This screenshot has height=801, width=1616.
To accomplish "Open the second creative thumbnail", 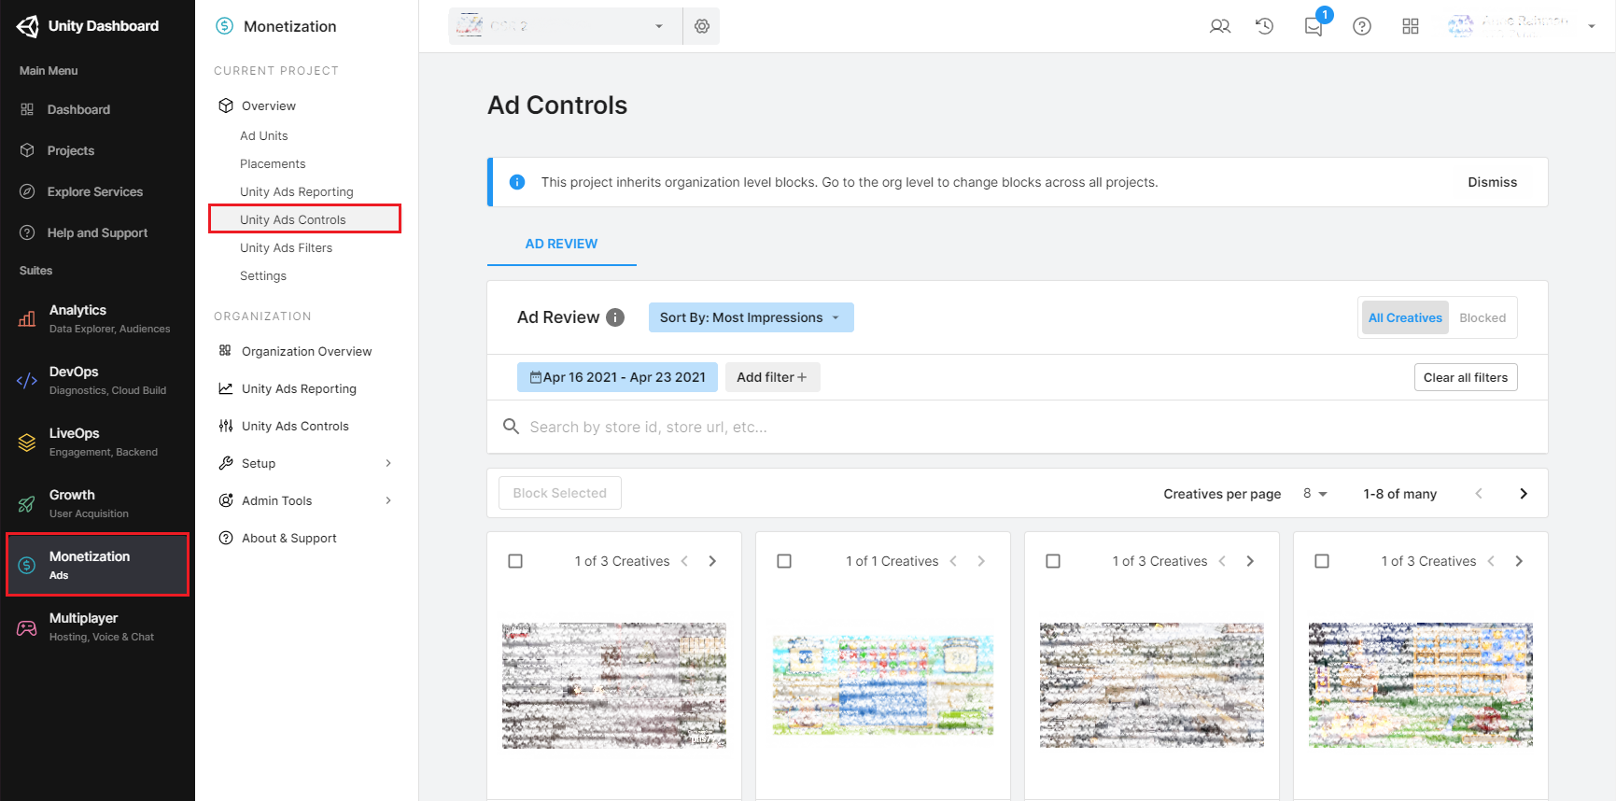I will pos(883,685).
